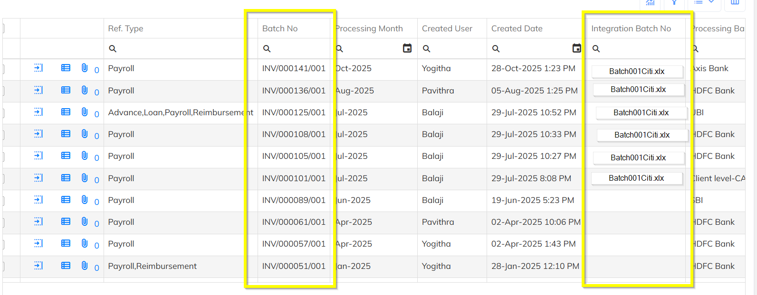Click the export arrow icon for INV/000141/001
This screenshot has height=295, width=757.
coord(38,68)
